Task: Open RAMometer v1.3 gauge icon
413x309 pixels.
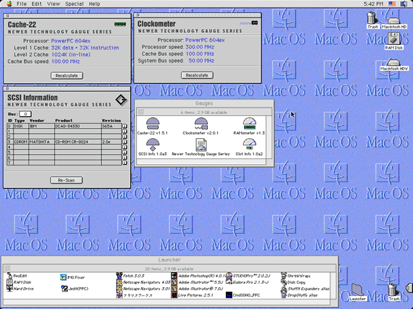Action: click(249, 124)
